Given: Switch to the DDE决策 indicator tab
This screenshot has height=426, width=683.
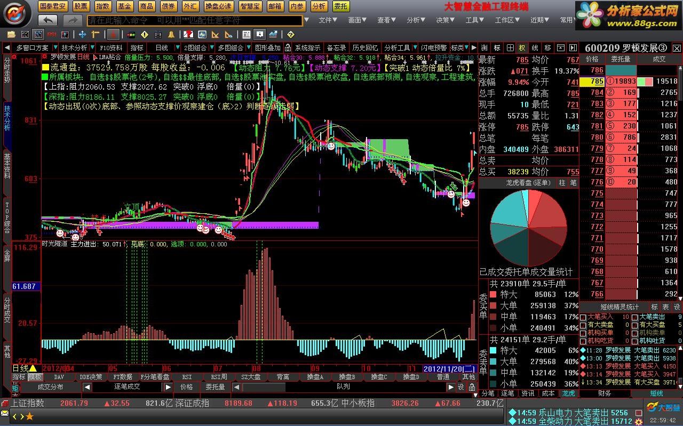Looking at the screenshot, I should pyautogui.click(x=91, y=377).
